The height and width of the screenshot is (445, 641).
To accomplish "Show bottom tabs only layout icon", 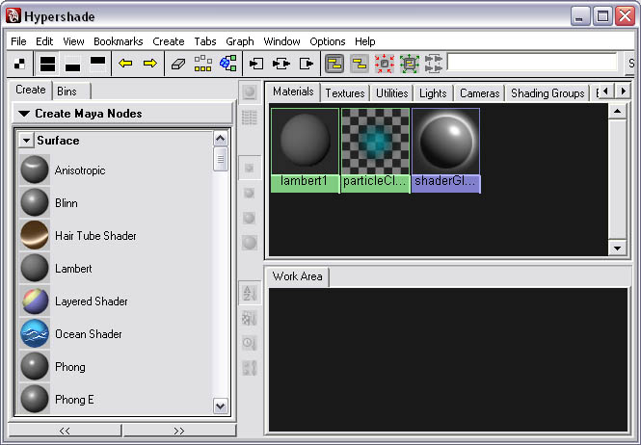I will [x=72, y=64].
